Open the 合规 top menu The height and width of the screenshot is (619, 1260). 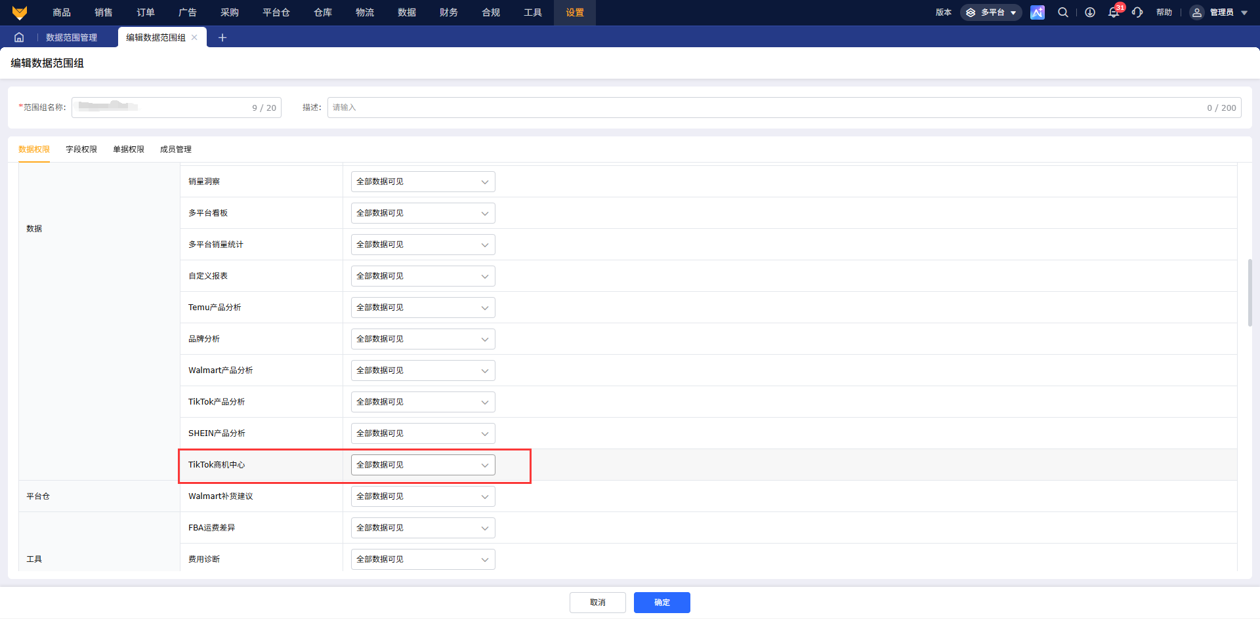pyautogui.click(x=491, y=12)
